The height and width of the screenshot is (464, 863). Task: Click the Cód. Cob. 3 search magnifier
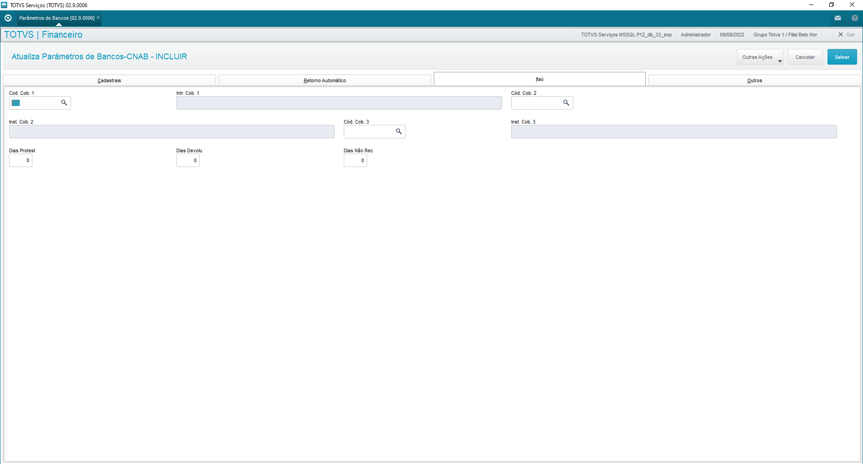point(399,132)
